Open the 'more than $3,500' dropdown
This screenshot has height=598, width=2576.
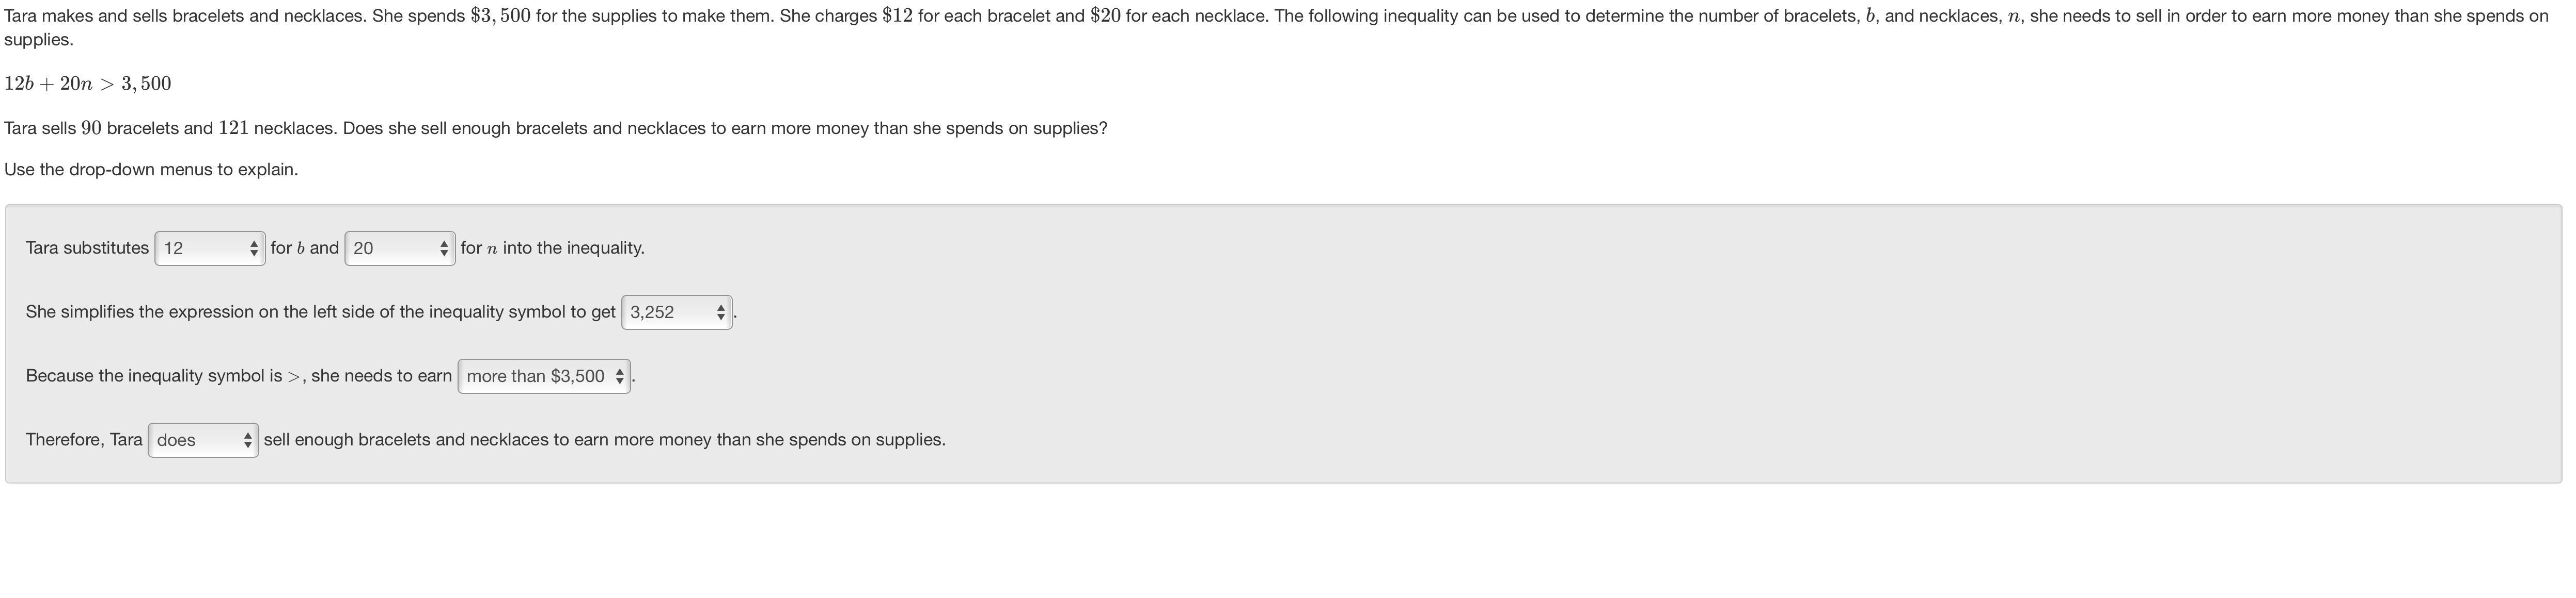point(544,376)
